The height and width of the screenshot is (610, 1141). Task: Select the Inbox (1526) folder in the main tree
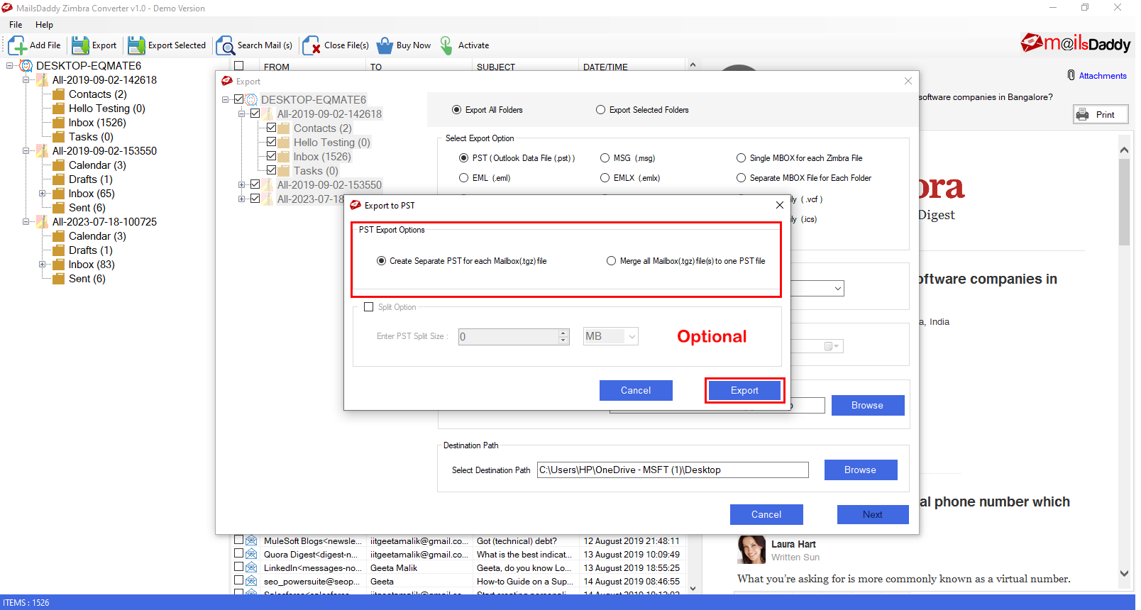tap(97, 123)
